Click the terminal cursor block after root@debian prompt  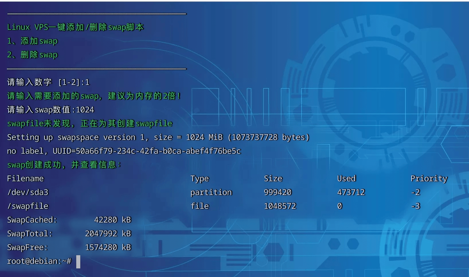click(x=78, y=262)
